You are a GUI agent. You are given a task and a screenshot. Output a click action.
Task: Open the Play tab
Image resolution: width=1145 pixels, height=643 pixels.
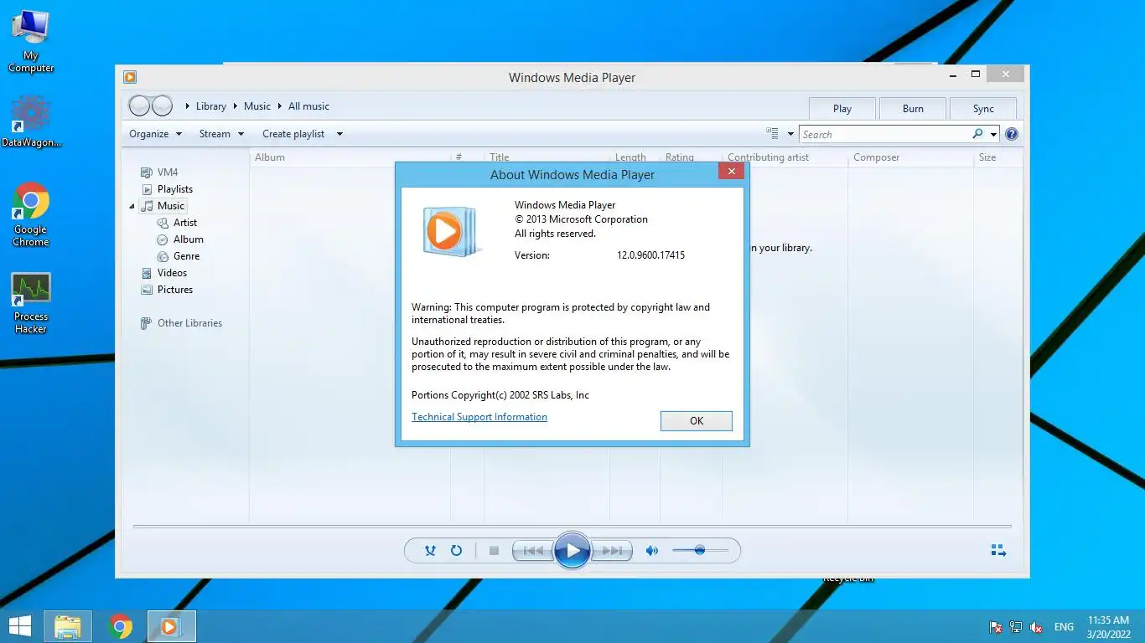point(842,109)
